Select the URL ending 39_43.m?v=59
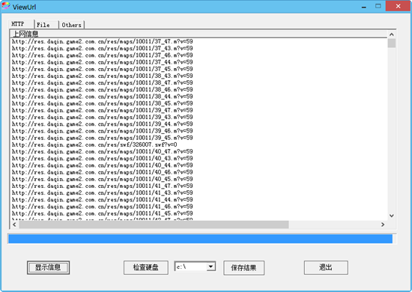Image resolution: width=412 pixels, height=292 pixels. click(x=102, y=117)
